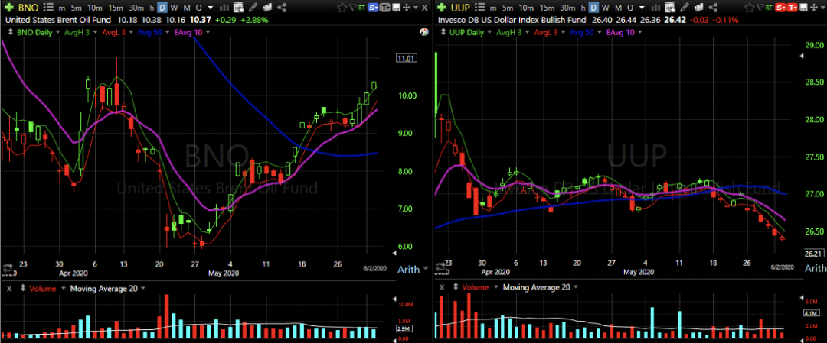The height and width of the screenshot is (343, 827).
Task: Flag the UUP symbol
Action: [760, 8]
